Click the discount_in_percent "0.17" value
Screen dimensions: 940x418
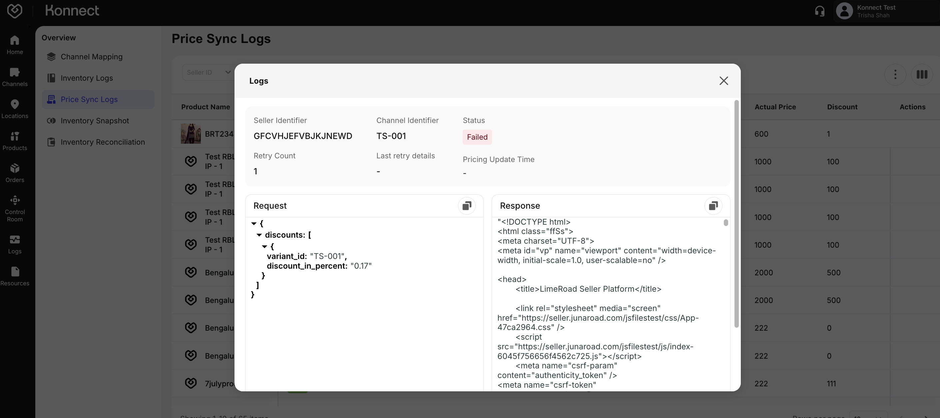pos(361,266)
